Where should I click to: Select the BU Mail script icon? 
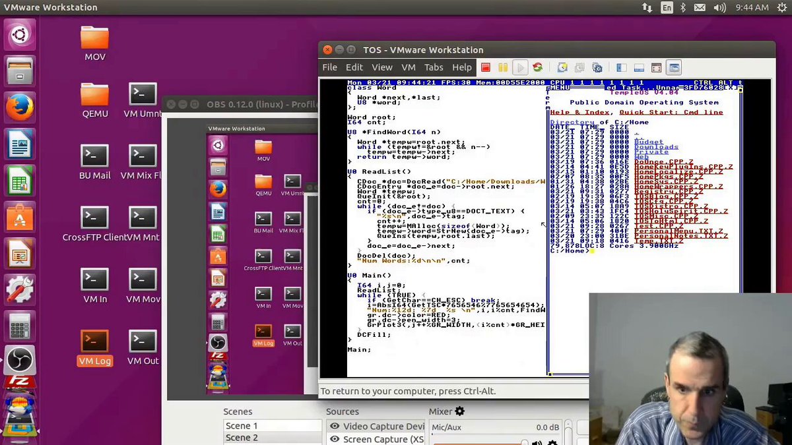(94, 162)
